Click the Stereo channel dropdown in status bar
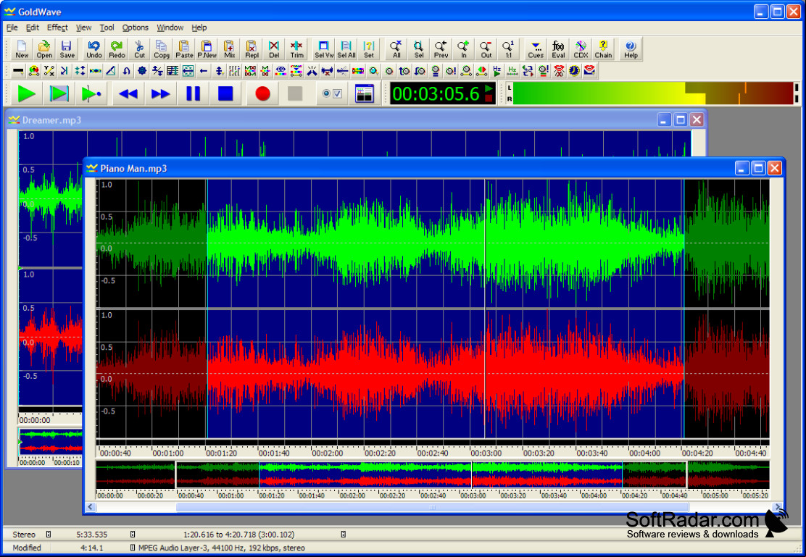The image size is (806, 557). (49, 535)
